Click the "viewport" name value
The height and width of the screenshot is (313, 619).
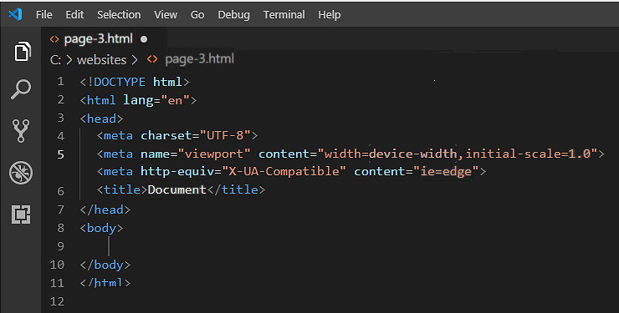(214, 154)
